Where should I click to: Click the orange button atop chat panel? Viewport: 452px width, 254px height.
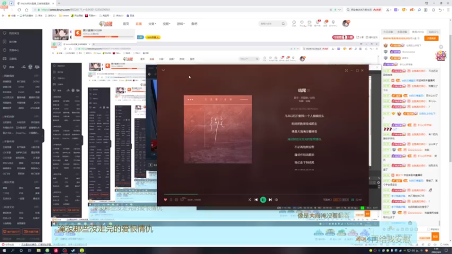431,38
